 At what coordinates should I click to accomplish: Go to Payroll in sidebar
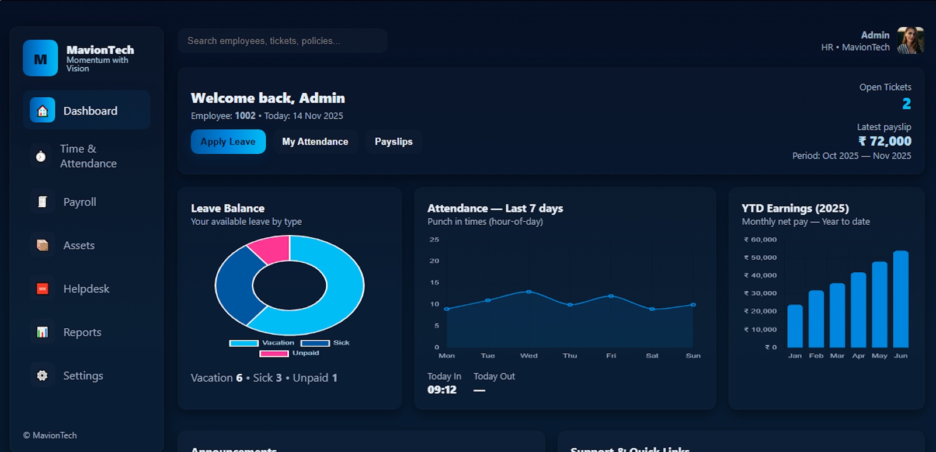point(79,202)
